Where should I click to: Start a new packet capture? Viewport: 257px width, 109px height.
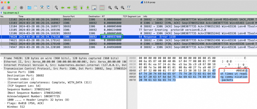(3, 7)
